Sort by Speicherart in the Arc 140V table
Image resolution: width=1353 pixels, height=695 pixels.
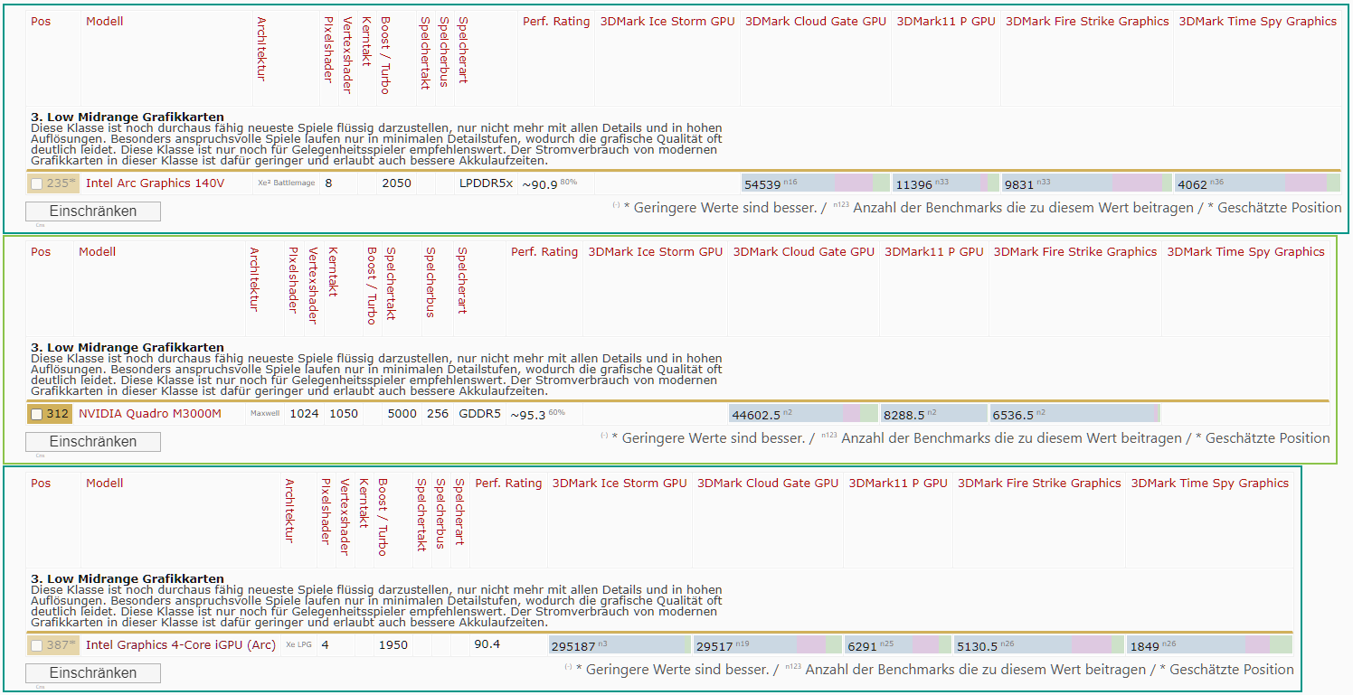[462, 50]
